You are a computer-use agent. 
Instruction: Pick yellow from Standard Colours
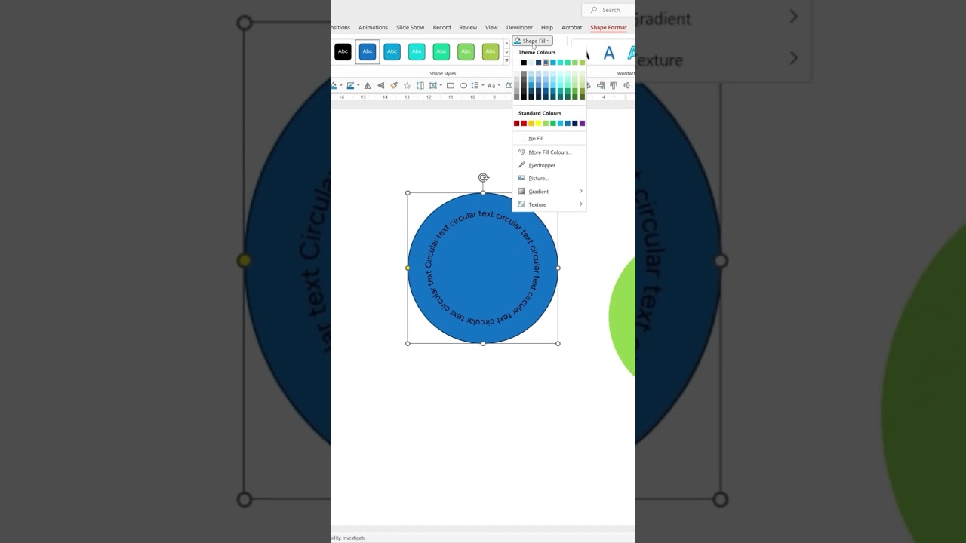click(x=538, y=124)
